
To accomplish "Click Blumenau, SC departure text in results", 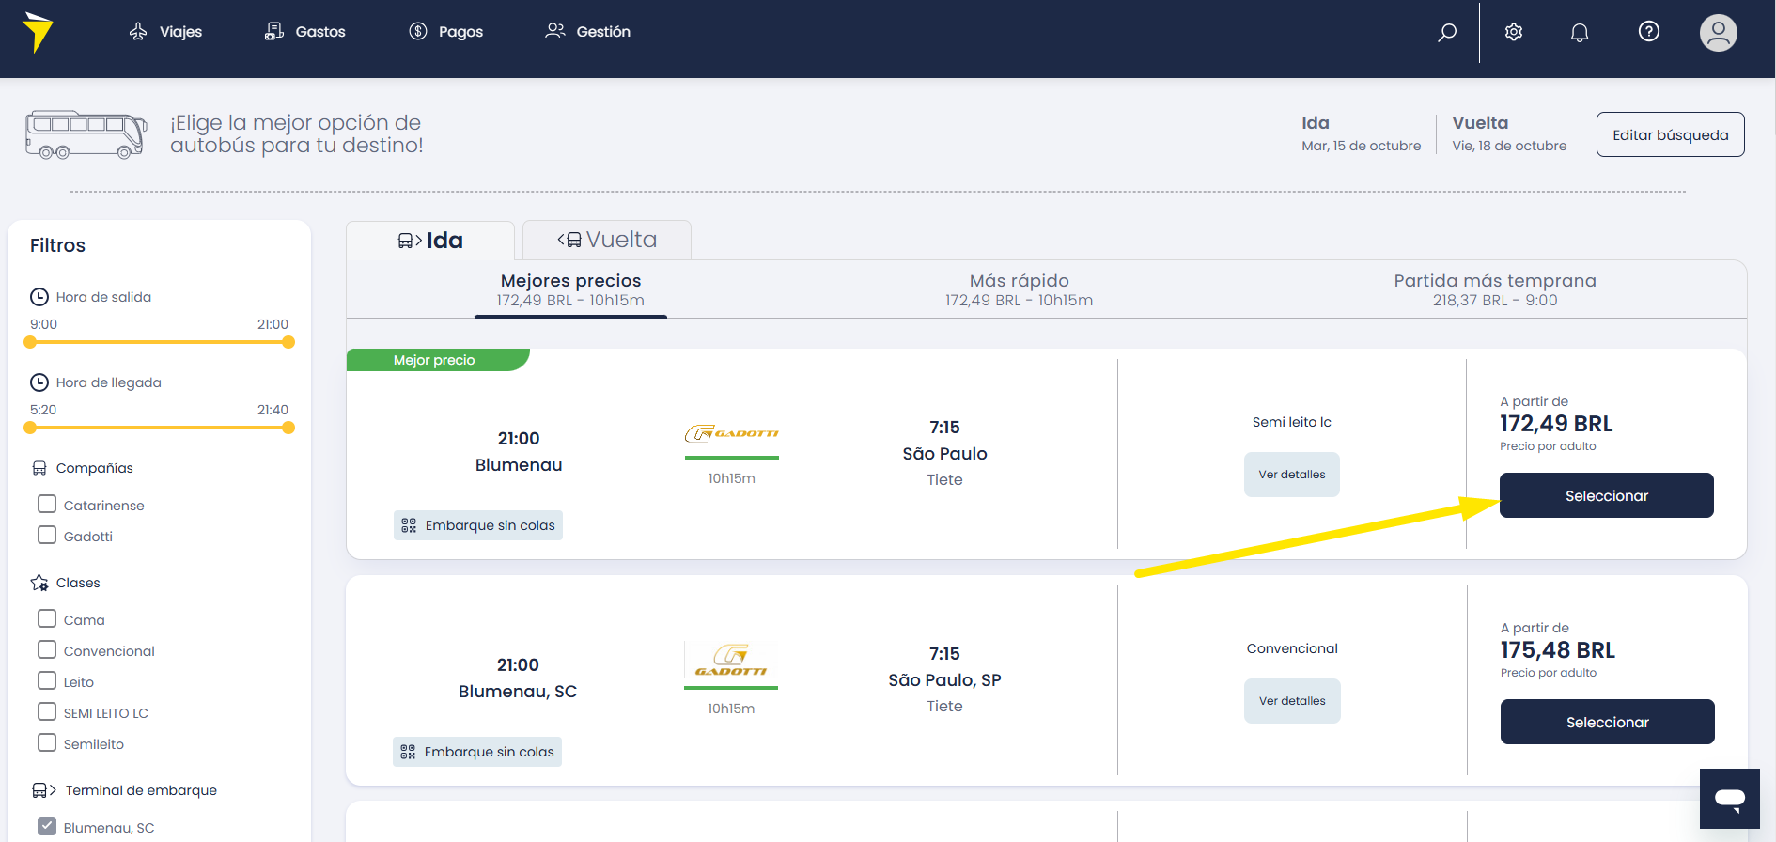I will point(518,692).
